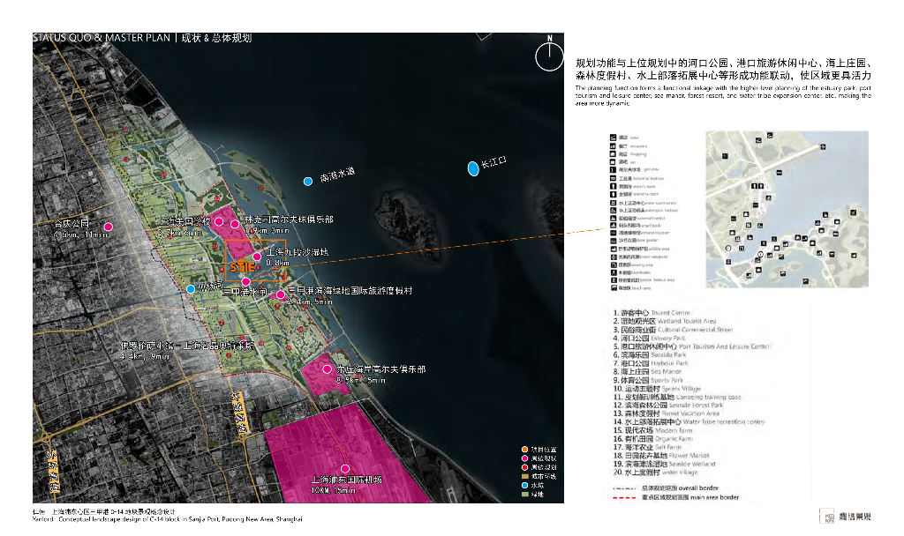Click the pink marker for 东庄海岸高尔夫俱乐部
The width and height of the screenshot is (904, 536).
327,369
